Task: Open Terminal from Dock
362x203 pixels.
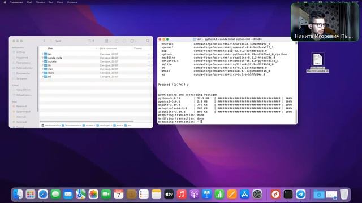Action: tap(288, 195)
